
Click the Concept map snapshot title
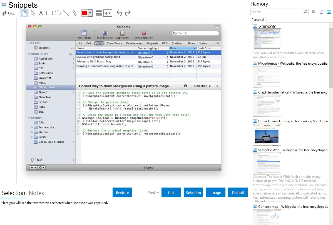[293, 206]
